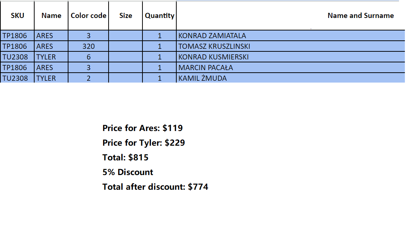Image resolution: width=406 pixels, height=229 pixels.
Task: Click color code 2 in Kamil Żmuda's row
Action: coord(88,78)
